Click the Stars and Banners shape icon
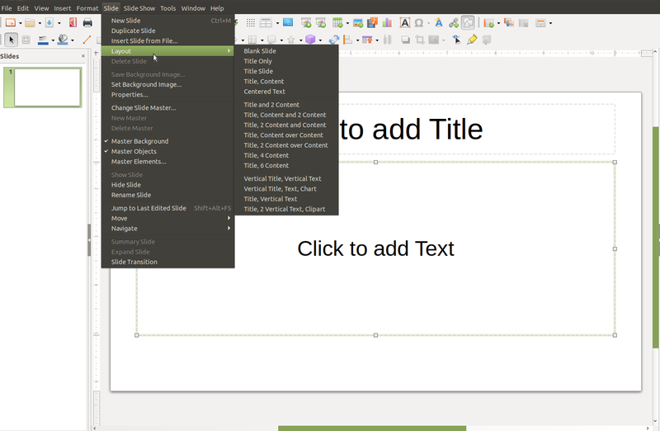 click(291, 40)
